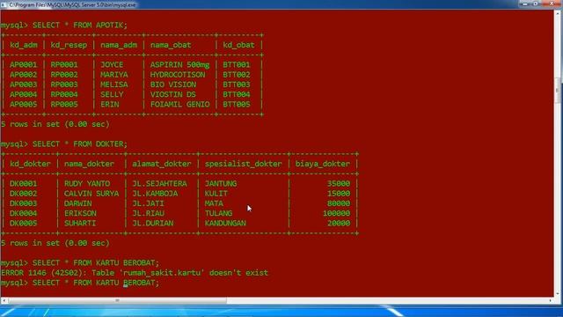Screen dimensions: 563x317
Task: Click the 'FOIAMIL GENIO' cell
Action: [x=179, y=104]
